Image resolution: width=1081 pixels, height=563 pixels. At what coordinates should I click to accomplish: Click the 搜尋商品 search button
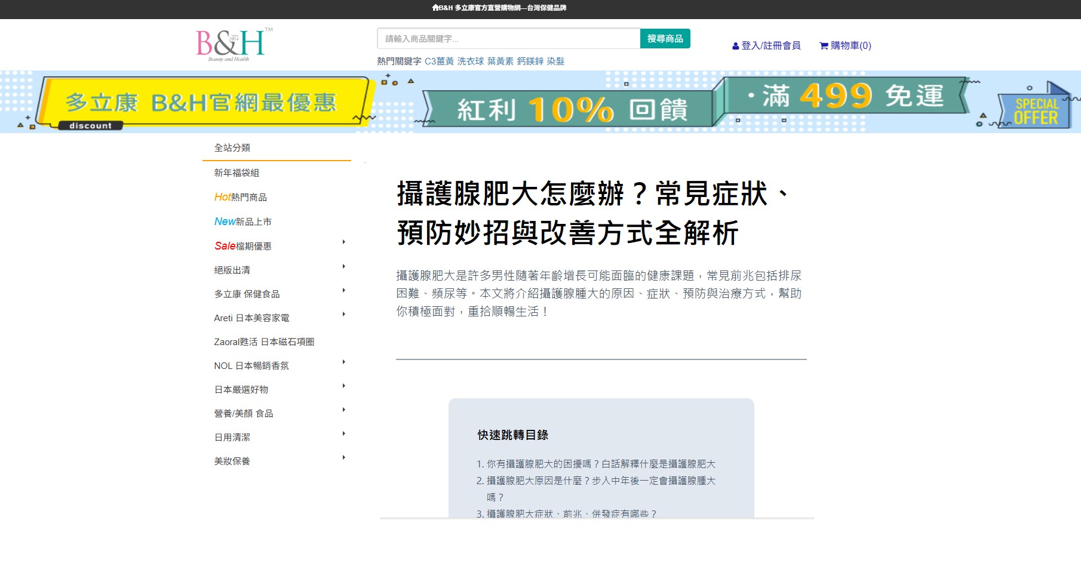[x=665, y=38]
